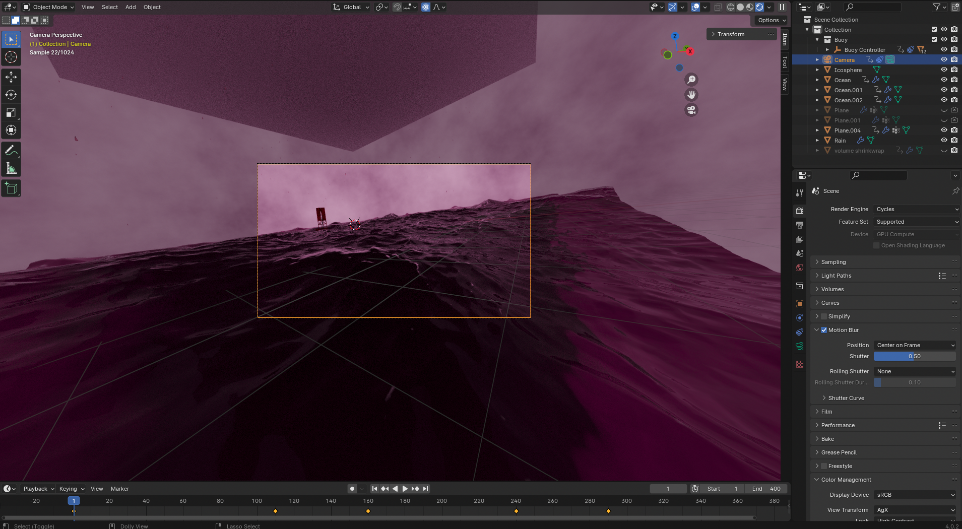
Task: Select the Cursor tool in toolbar
Action: 11,57
